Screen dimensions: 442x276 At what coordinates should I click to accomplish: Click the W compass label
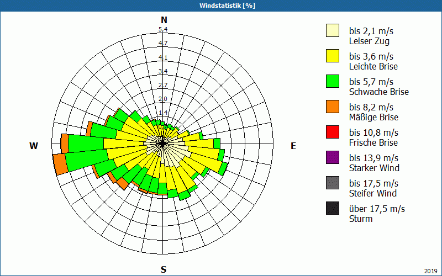tap(34, 146)
